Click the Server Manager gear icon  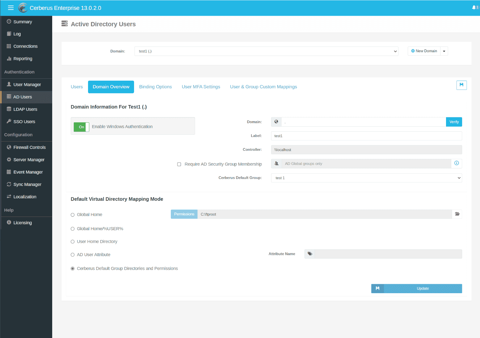pyautogui.click(x=9, y=159)
